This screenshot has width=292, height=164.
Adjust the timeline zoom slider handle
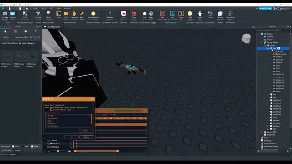pyautogui.click(x=58, y=151)
